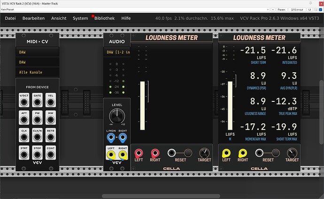Click the horizontal scrollbar at the bottom
324x199 pixels.
pos(161,196)
